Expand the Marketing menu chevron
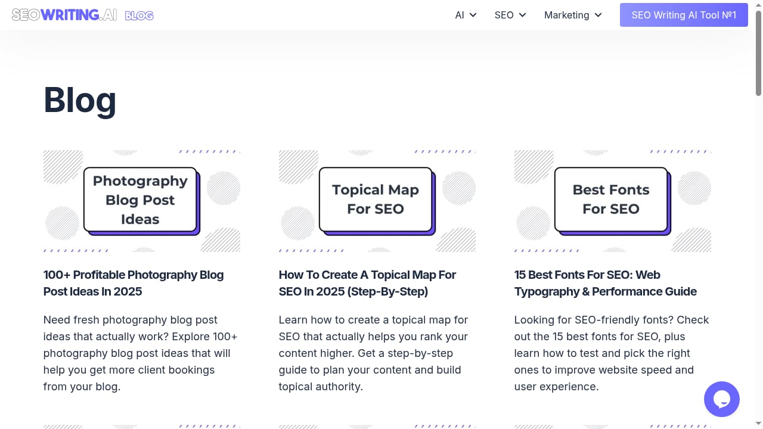763x429 pixels. click(x=598, y=15)
